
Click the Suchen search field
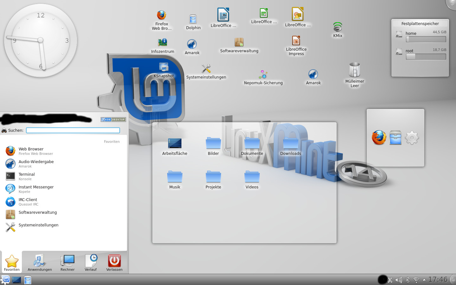[x=73, y=130]
